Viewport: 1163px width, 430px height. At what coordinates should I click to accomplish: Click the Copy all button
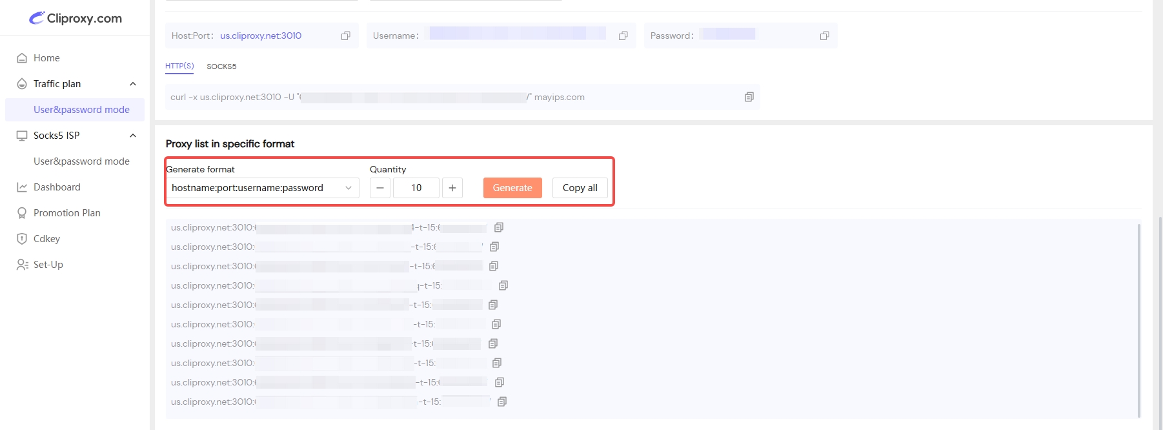click(x=580, y=188)
